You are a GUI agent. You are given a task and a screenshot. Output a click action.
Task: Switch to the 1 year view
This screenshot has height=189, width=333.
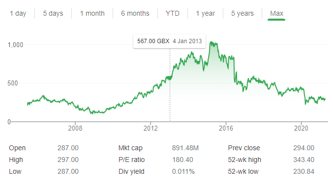206,13
